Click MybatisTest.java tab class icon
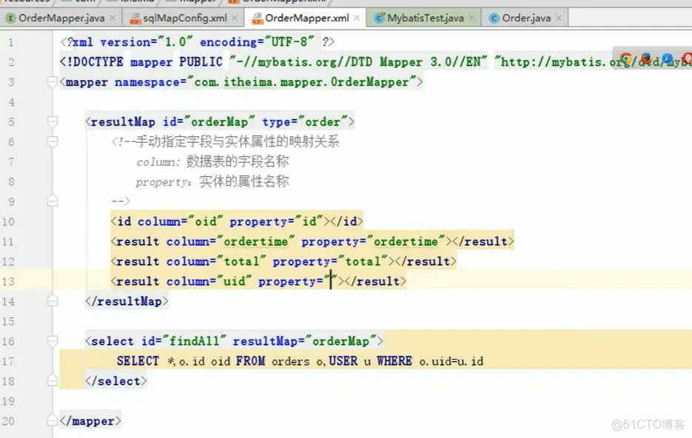 pyautogui.click(x=379, y=18)
